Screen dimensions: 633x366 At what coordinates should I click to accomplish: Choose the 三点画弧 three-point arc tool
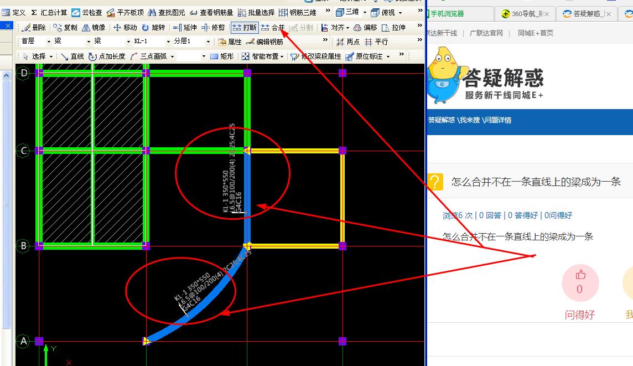[149, 56]
